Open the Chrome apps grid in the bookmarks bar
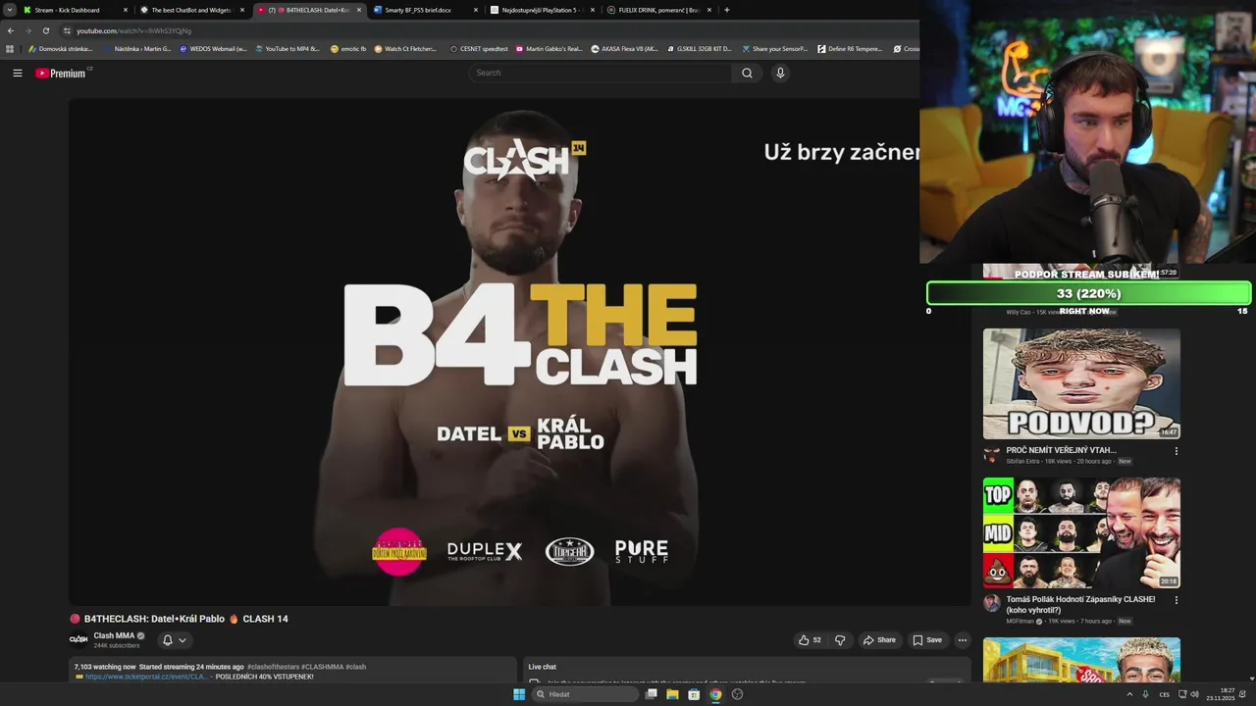The image size is (1256, 706). tap(10, 48)
